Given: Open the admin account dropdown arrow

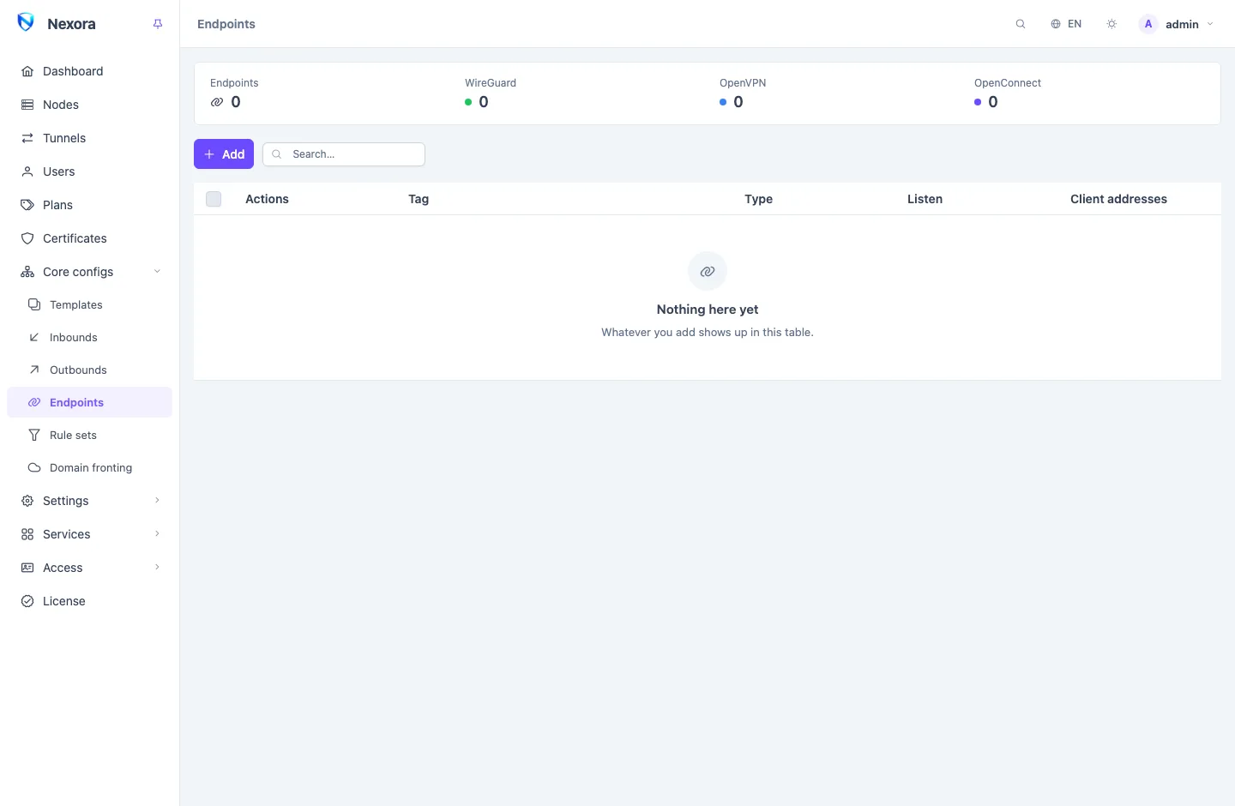Looking at the screenshot, I should pyautogui.click(x=1210, y=24).
